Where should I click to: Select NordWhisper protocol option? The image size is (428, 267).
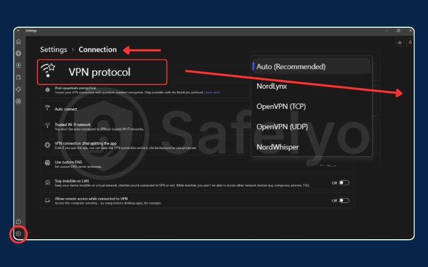278,146
